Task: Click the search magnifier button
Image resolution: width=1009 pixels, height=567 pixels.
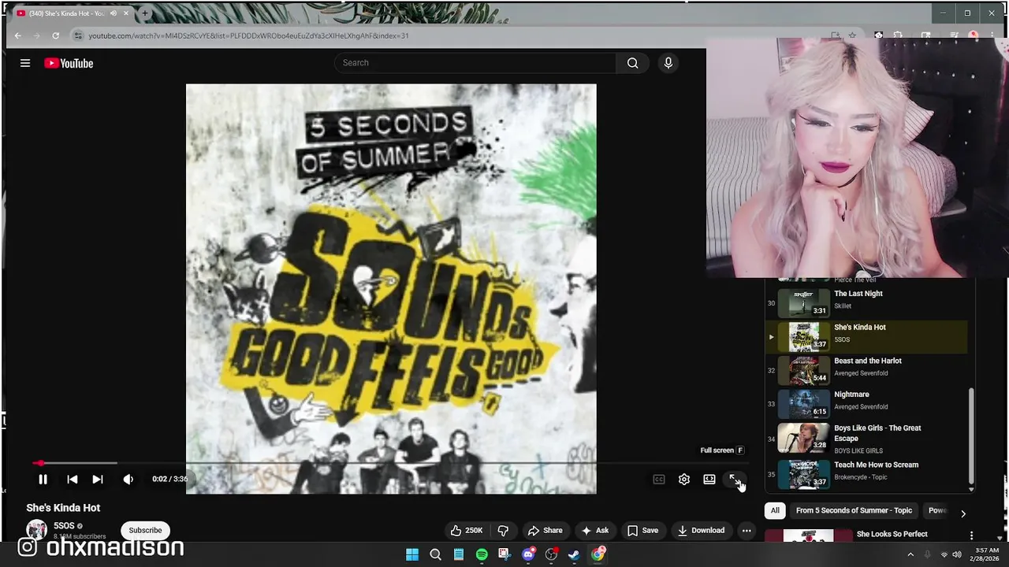Action: point(632,63)
